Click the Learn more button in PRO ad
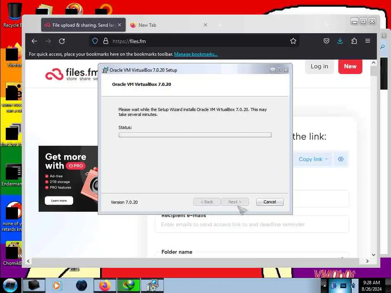The image size is (391, 293). point(59,201)
